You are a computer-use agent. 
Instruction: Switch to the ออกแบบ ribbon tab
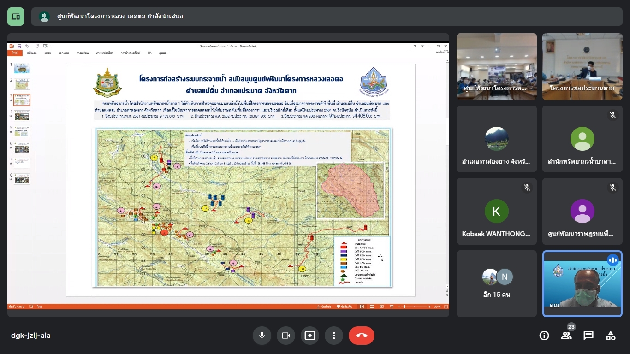click(x=64, y=53)
